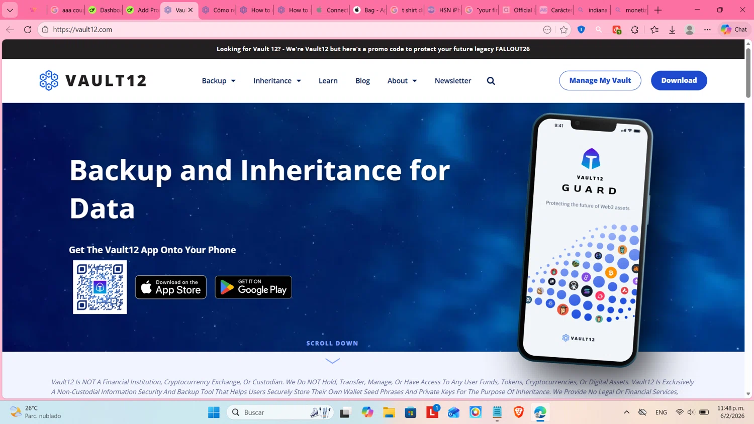Click the Get it on Google Play badge
Screen dimensions: 754x424
tap(253, 287)
